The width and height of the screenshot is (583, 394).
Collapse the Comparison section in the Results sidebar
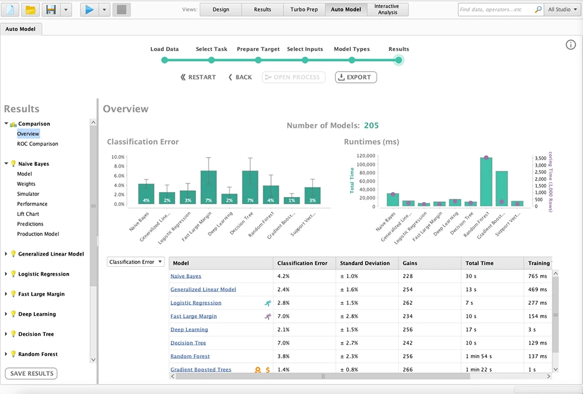pos(7,123)
